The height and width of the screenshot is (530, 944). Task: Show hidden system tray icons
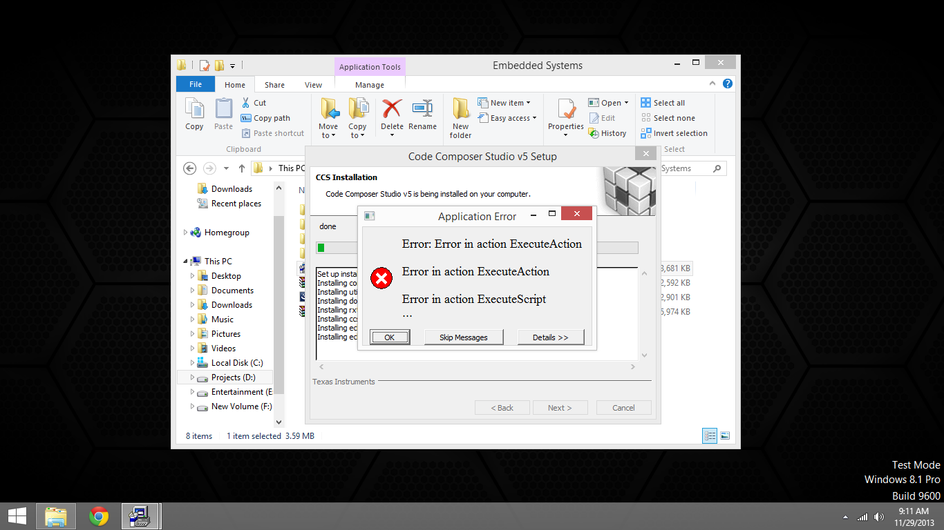845,517
